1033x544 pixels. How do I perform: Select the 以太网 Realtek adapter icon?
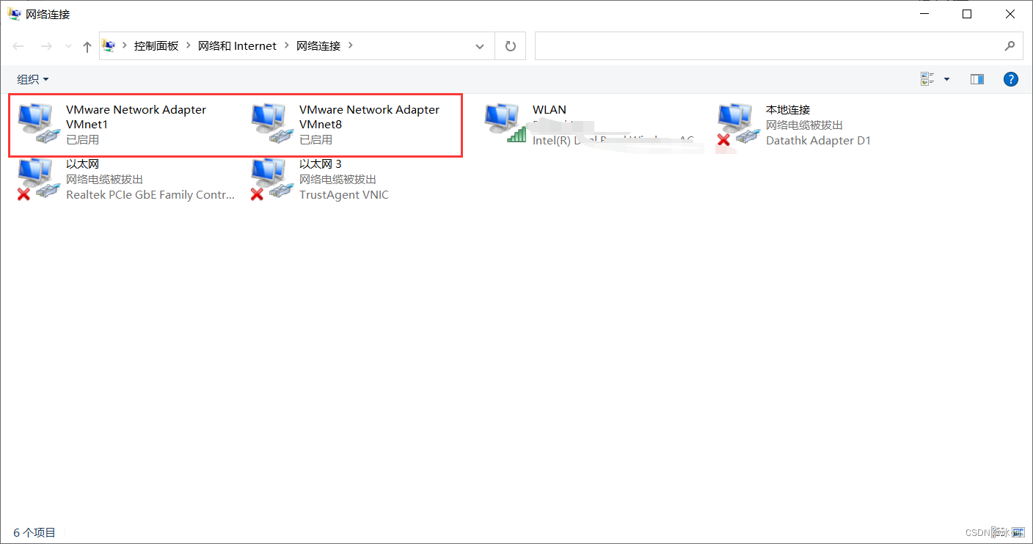coord(38,178)
